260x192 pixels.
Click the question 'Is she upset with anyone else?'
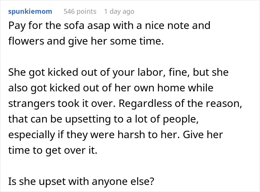pyautogui.click(x=81, y=181)
